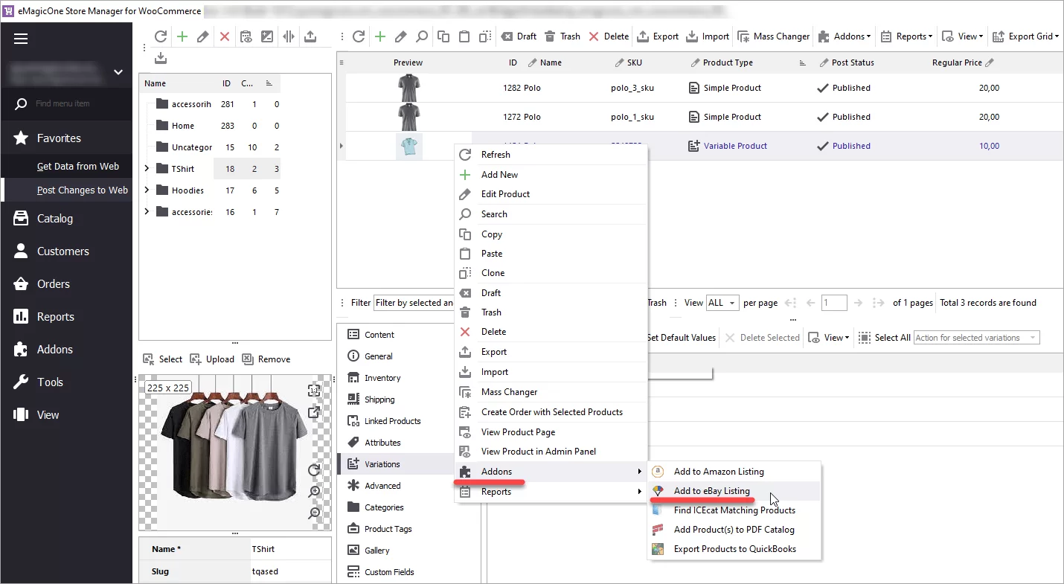Open the Variations tab
The width and height of the screenshot is (1064, 584).
click(380, 463)
